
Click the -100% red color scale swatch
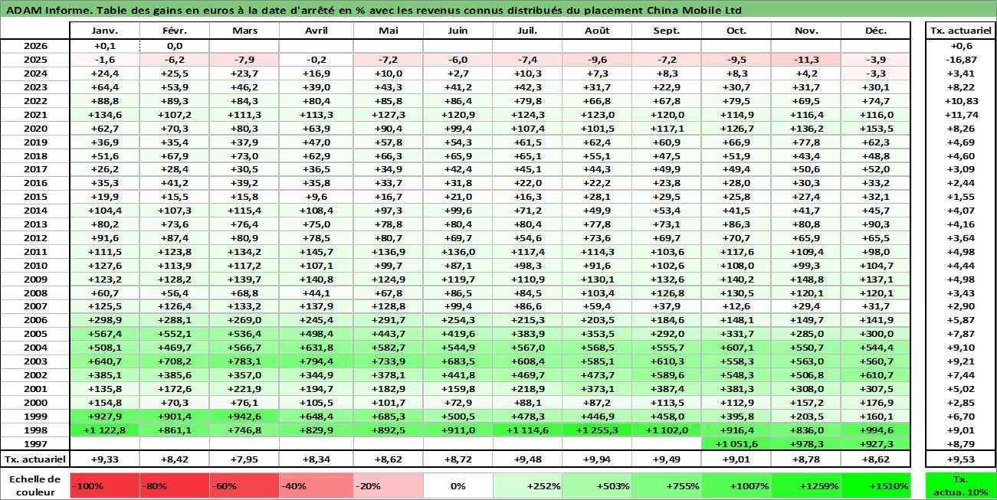click(104, 485)
